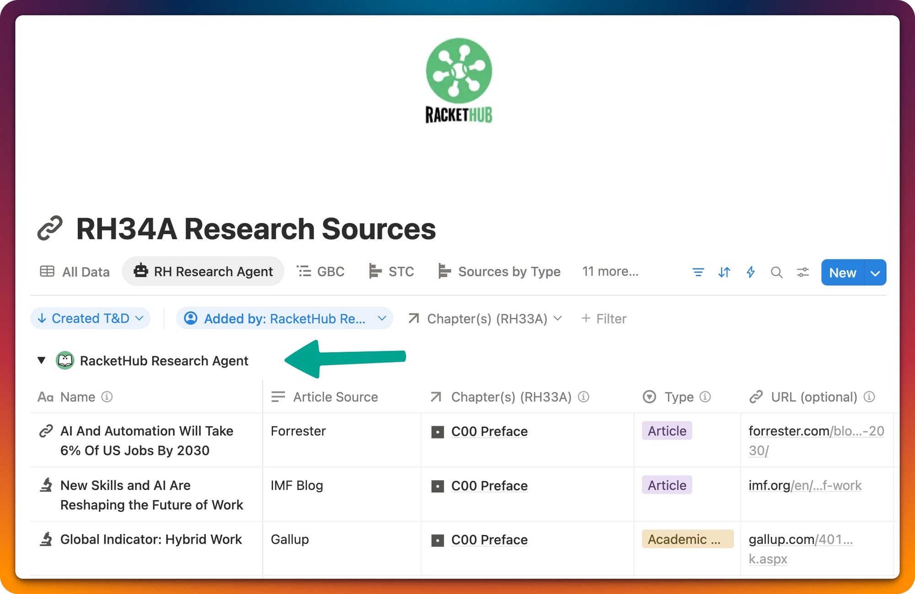915x594 pixels.
Task: Click the sort arrows icon
Action: pyautogui.click(x=724, y=273)
